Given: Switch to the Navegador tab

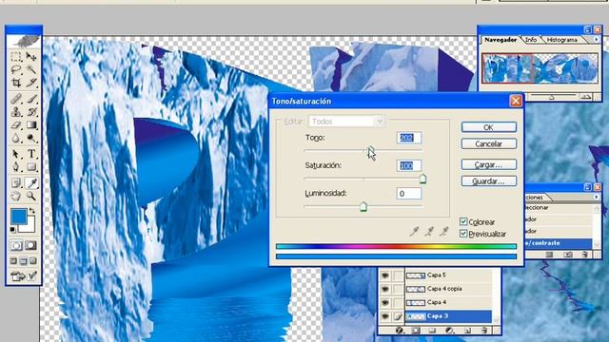Looking at the screenshot, I should click(501, 40).
